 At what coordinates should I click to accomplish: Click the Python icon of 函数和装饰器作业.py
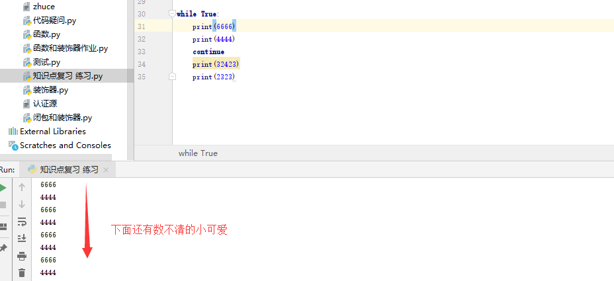(27, 48)
